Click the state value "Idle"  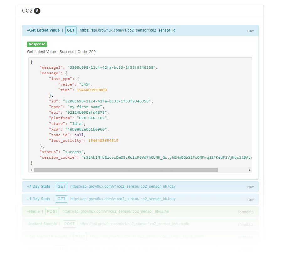[77, 124]
